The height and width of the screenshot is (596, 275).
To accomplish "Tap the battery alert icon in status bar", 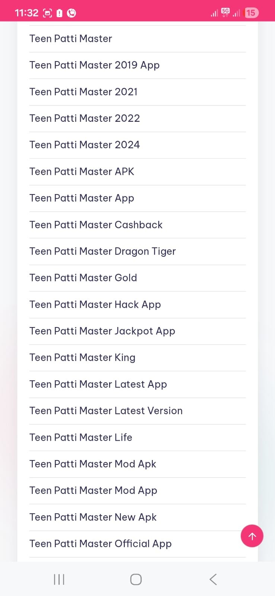I will 60,12.
